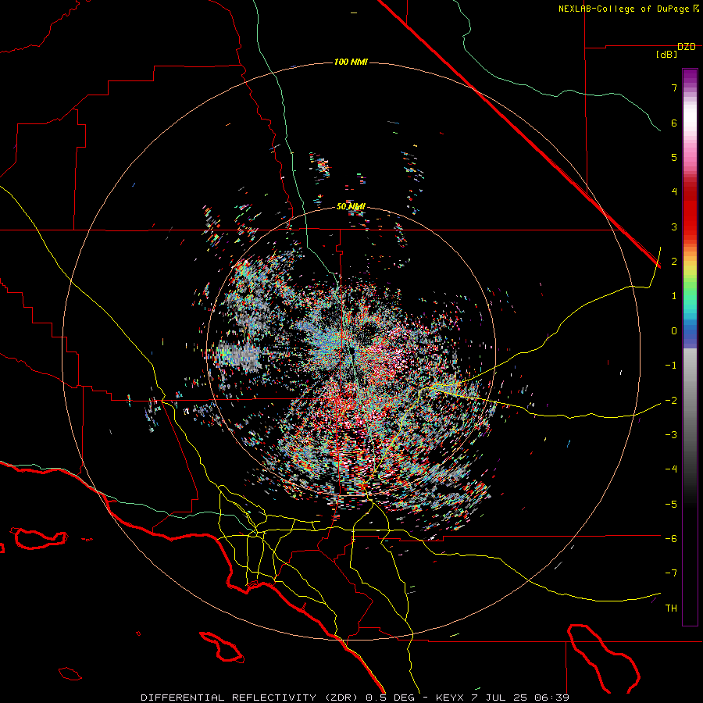Select the 2 value on color scale
Screen dimensions: 703x703
point(674,262)
